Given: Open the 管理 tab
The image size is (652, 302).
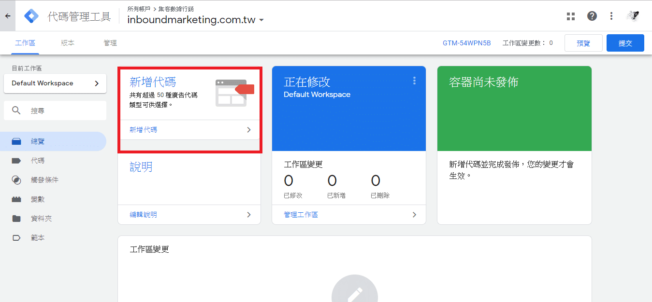Looking at the screenshot, I should (x=110, y=42).
